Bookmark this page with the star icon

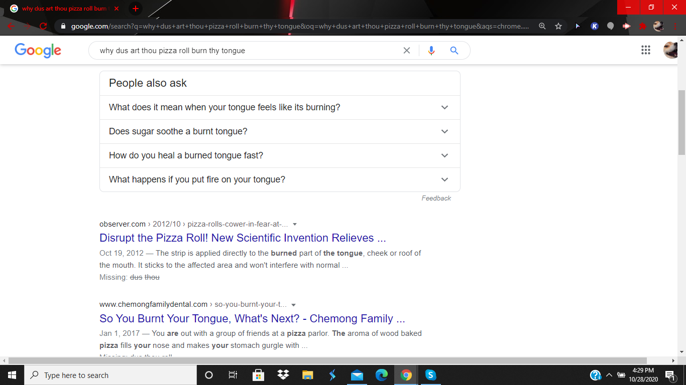(x=558, y=26)
